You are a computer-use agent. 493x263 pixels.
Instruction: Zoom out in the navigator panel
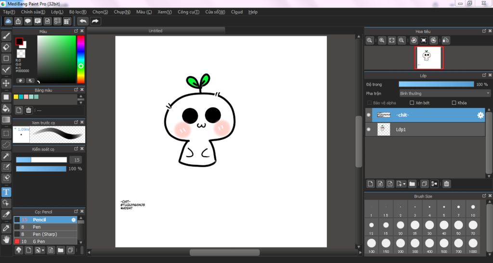pos(402,40)
